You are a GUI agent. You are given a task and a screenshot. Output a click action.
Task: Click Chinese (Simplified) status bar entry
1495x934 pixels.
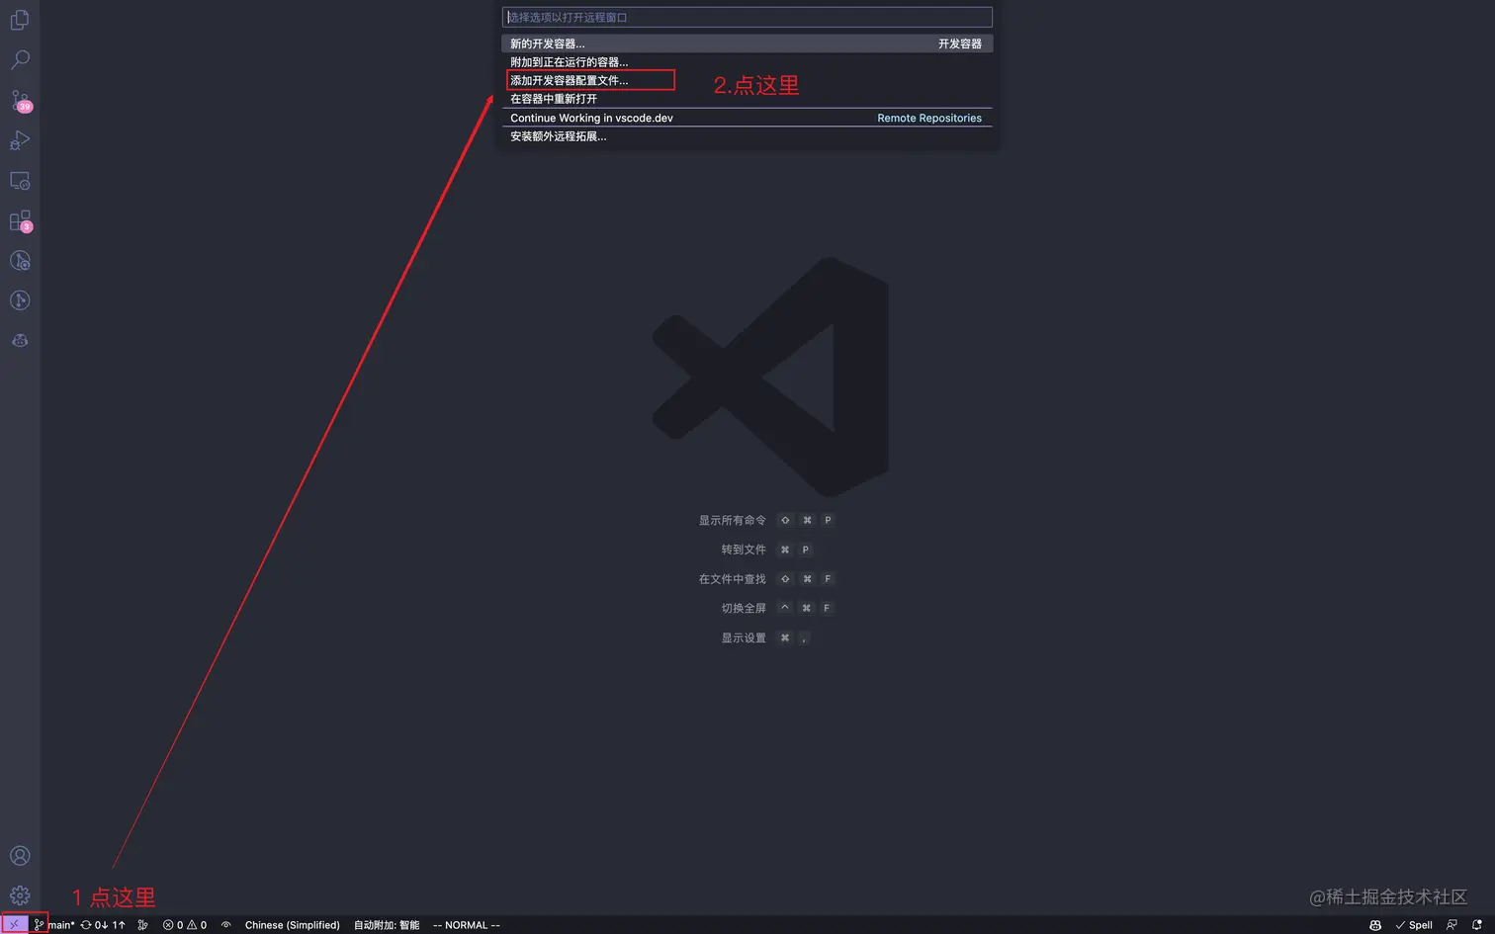292,925
